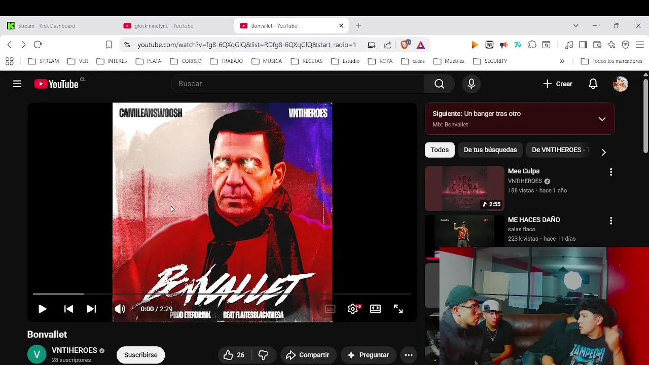Open the browser main hamburger menu

(639, 45)
